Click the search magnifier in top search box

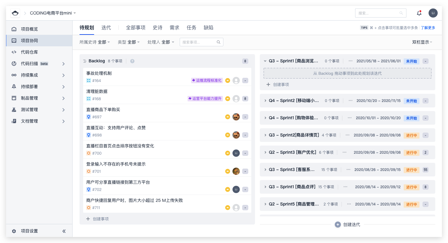point(401,13)
